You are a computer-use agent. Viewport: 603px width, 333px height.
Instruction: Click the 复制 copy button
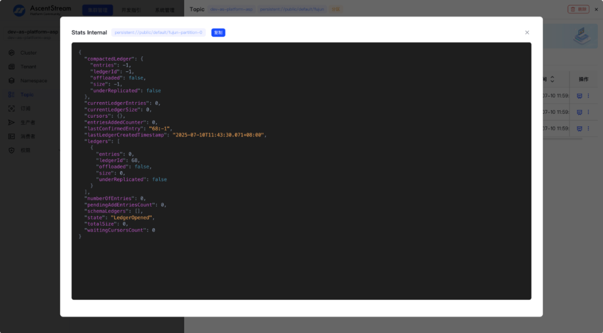click(x=218, y=33)
